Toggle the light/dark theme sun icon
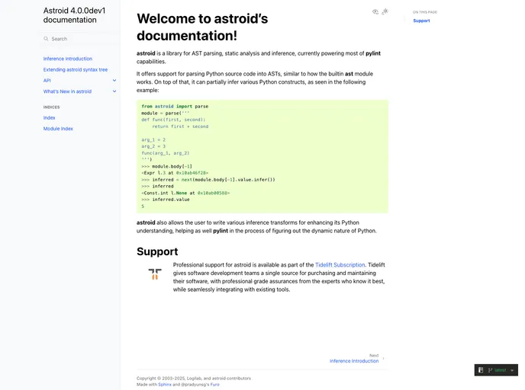525x390 pixels. point(385,11)
